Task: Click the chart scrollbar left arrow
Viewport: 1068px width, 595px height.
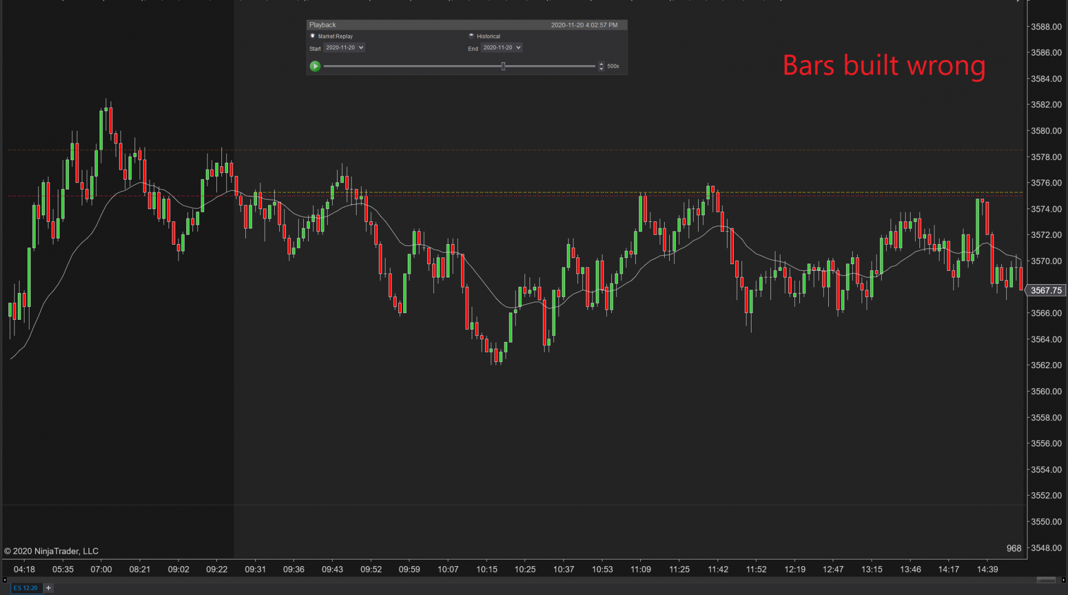Action: tap(4, 580)
